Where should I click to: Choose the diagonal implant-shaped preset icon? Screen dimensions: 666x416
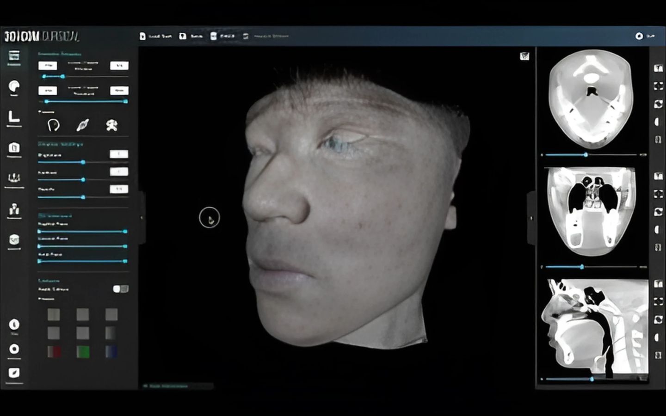tap(82, 125)
